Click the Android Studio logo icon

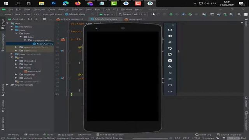(x=4, y=9)
